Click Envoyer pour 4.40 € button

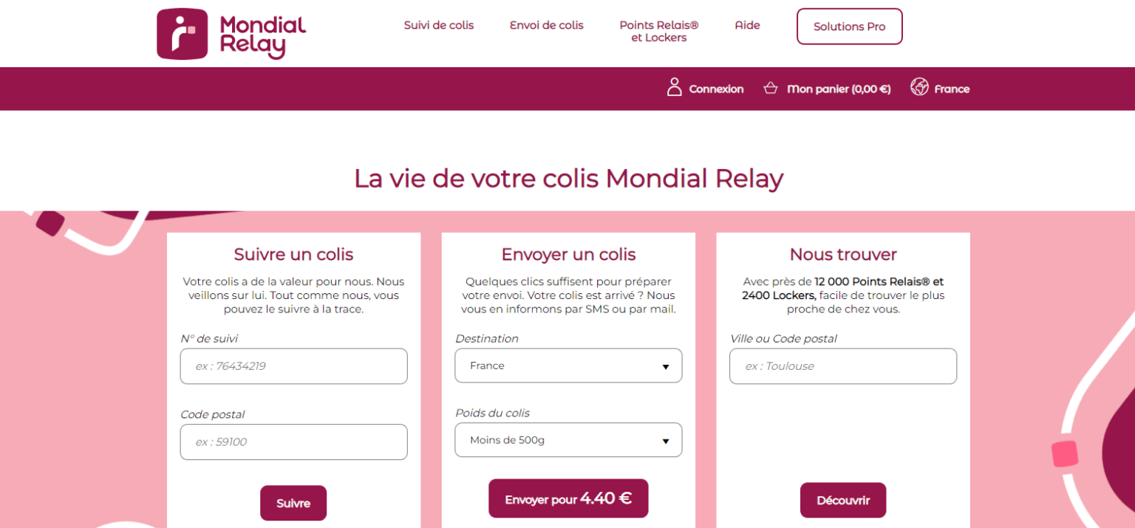tap(567, 498)
